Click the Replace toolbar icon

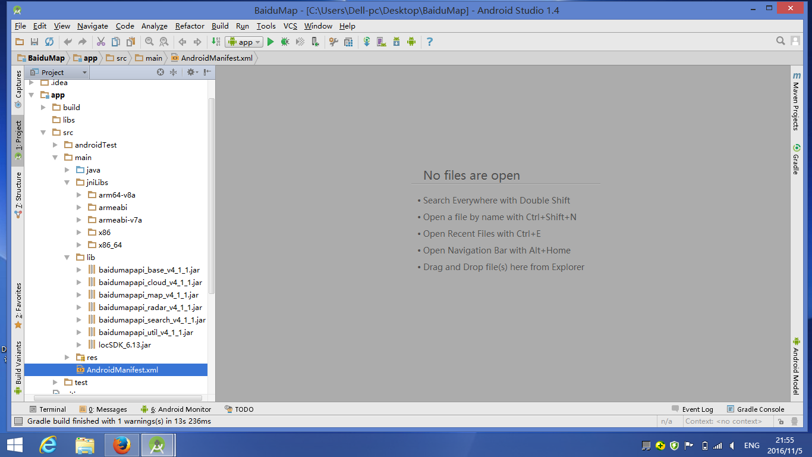pos(163,42)
